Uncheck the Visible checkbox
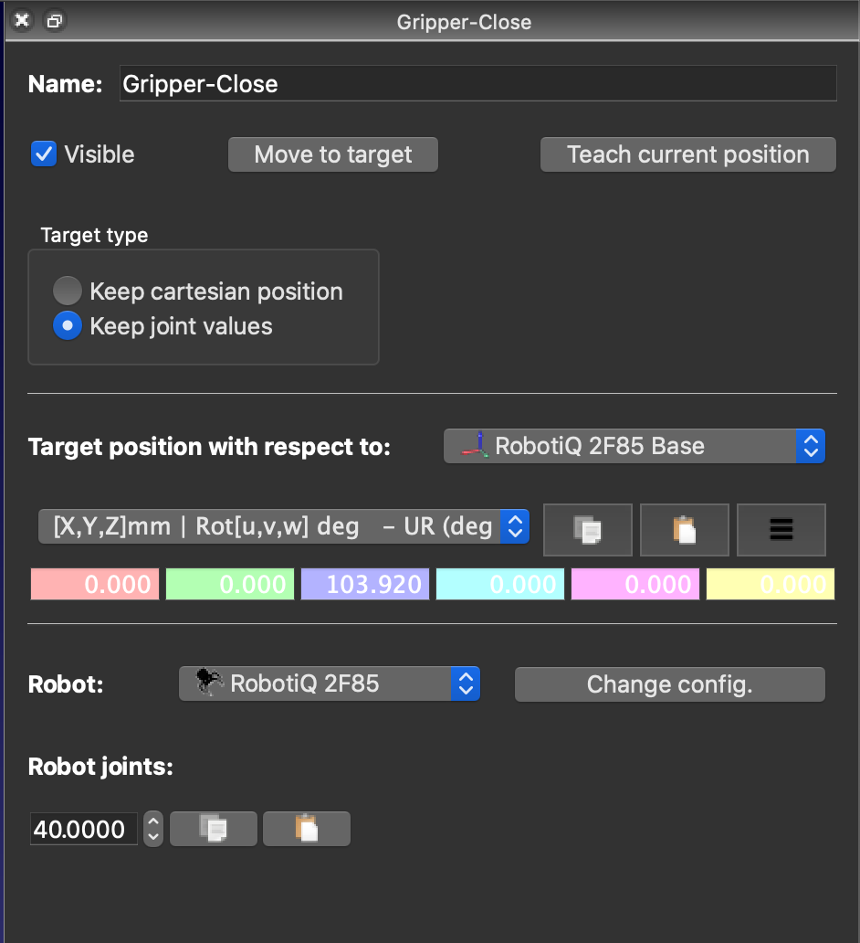This screenshot has height=943, width=860. point(44,154)
